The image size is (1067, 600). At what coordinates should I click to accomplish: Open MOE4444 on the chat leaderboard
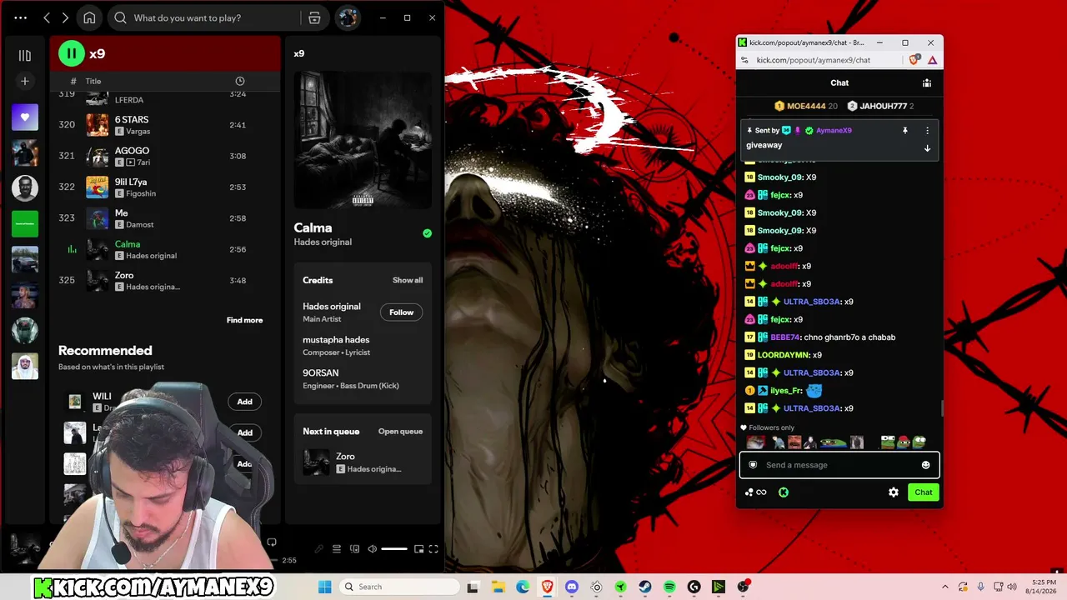[806, 106]
